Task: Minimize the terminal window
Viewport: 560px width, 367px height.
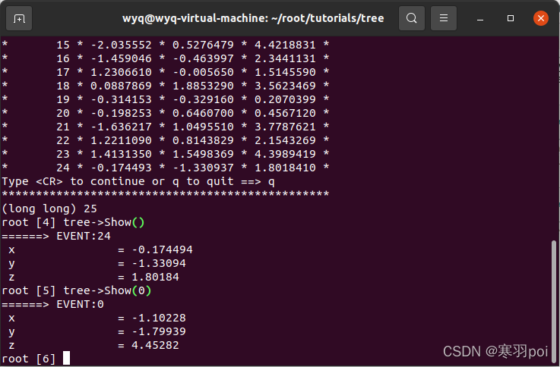Action: pyautogui.click(x=480, y=18)
